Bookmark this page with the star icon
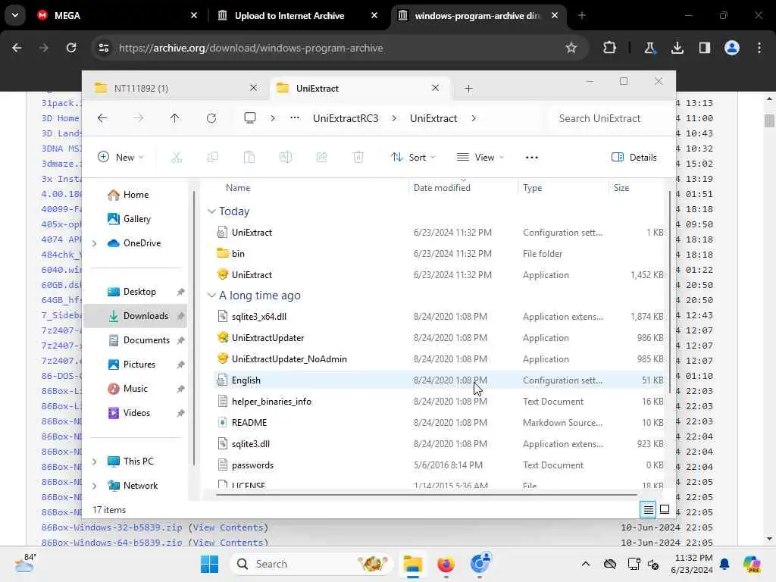 (571, 48)
